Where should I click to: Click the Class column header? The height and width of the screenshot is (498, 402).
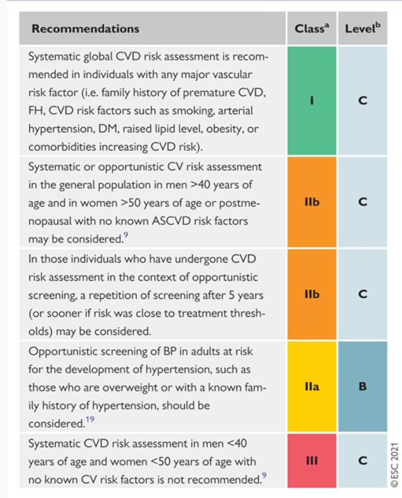311,28
